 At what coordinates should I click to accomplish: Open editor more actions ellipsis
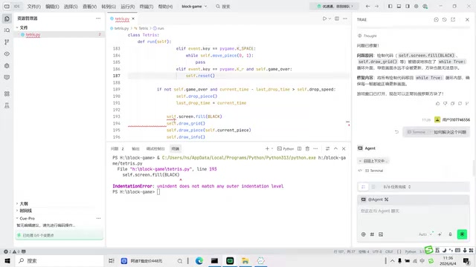point(345,19)
